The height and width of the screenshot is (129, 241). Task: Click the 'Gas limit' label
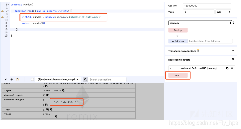pyautogui.click(x=173, y=6)
